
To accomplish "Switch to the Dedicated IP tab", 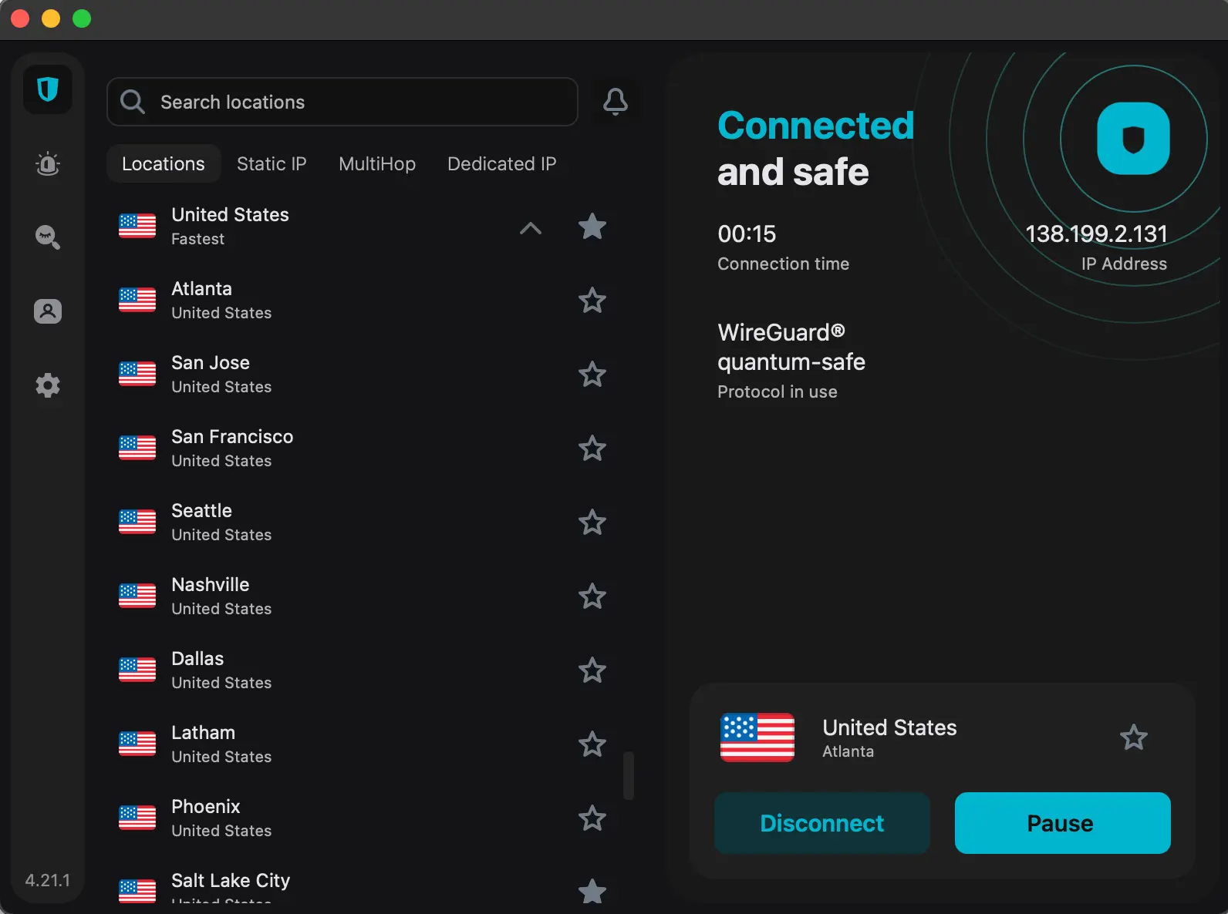I will [x=502, y=163].
